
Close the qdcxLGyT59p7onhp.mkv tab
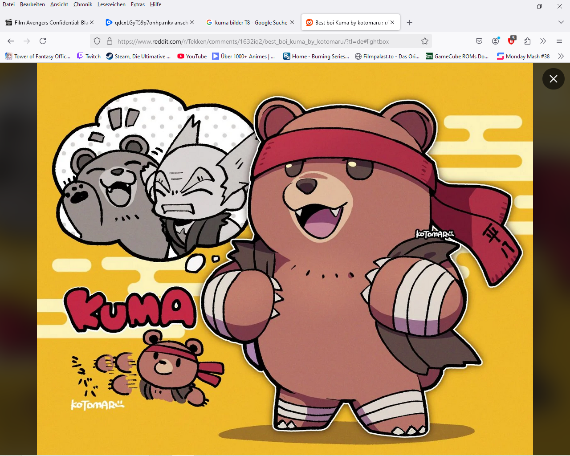192,22
